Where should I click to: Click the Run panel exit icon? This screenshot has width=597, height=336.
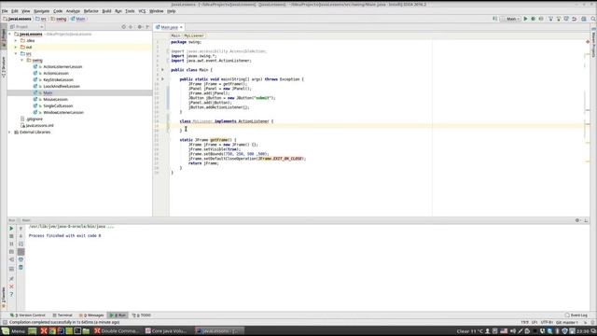pyautogui.click(x=11, y=259)
